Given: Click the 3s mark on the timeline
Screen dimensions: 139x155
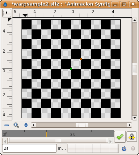Looking at the screenshot, I should coord(72,134).
